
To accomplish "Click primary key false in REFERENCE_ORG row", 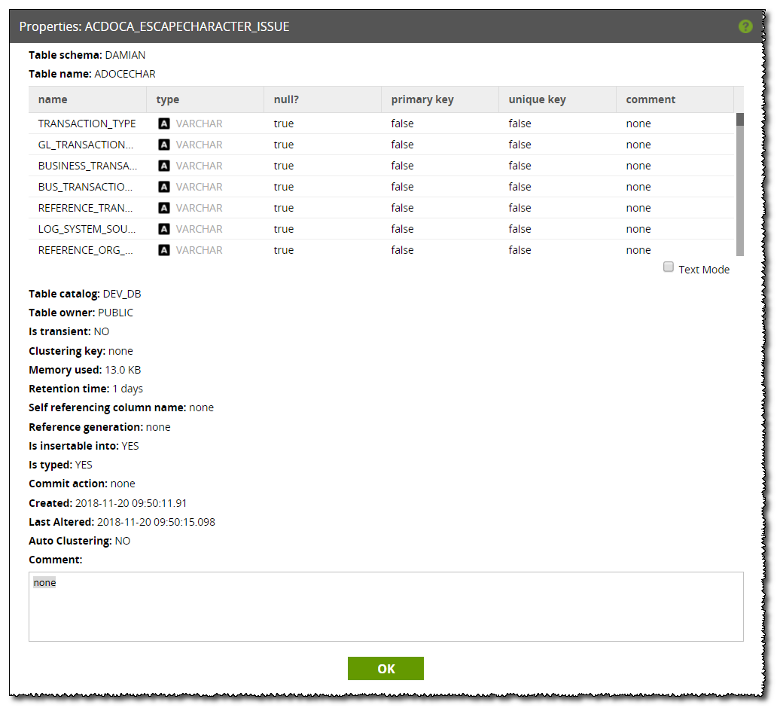I will (402, 250).
